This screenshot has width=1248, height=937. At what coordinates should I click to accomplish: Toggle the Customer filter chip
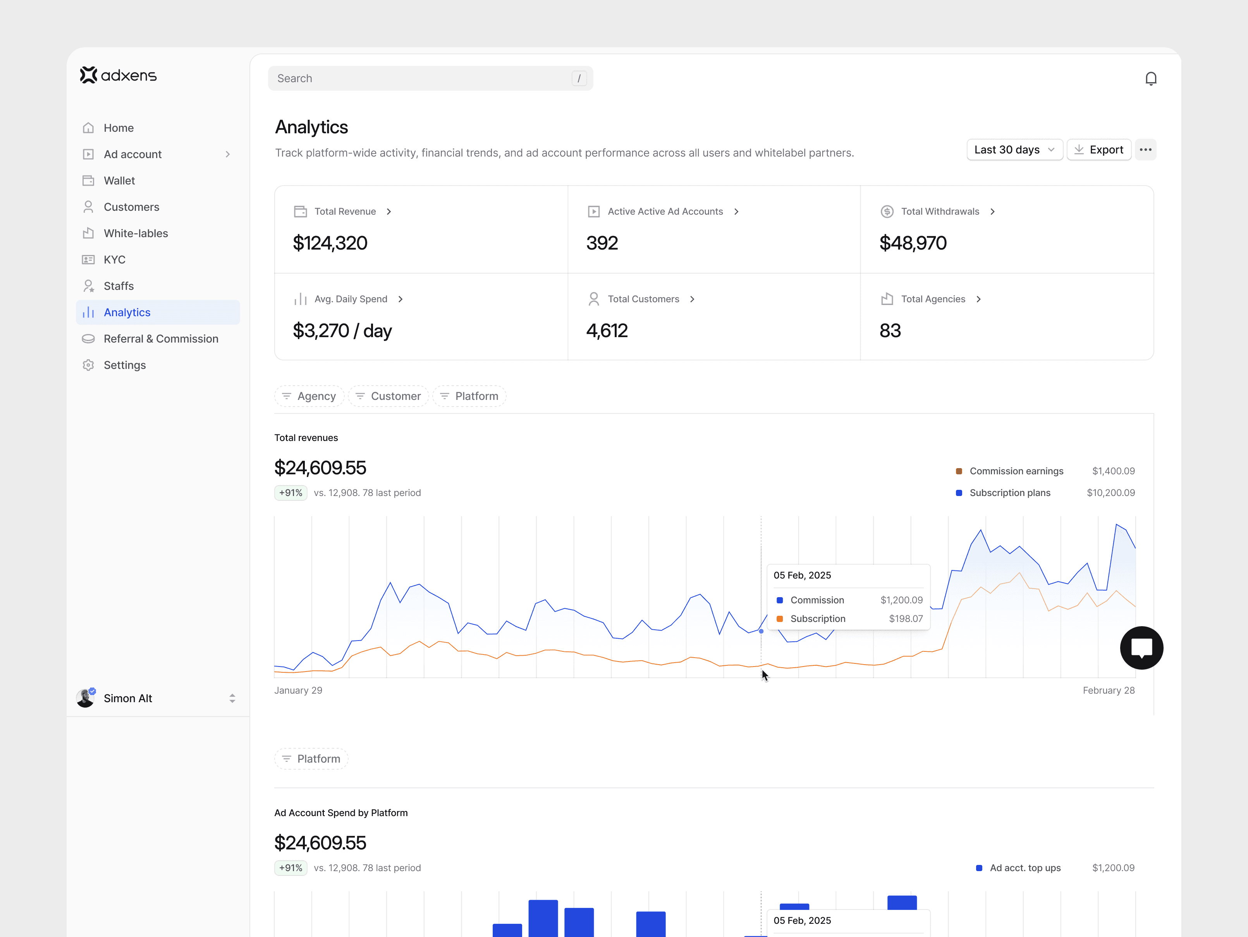click(x=388, y=396)
